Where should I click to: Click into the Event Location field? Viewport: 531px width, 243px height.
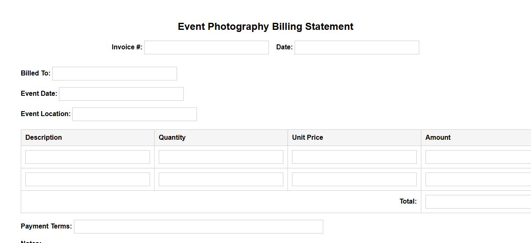click(134, 114)
